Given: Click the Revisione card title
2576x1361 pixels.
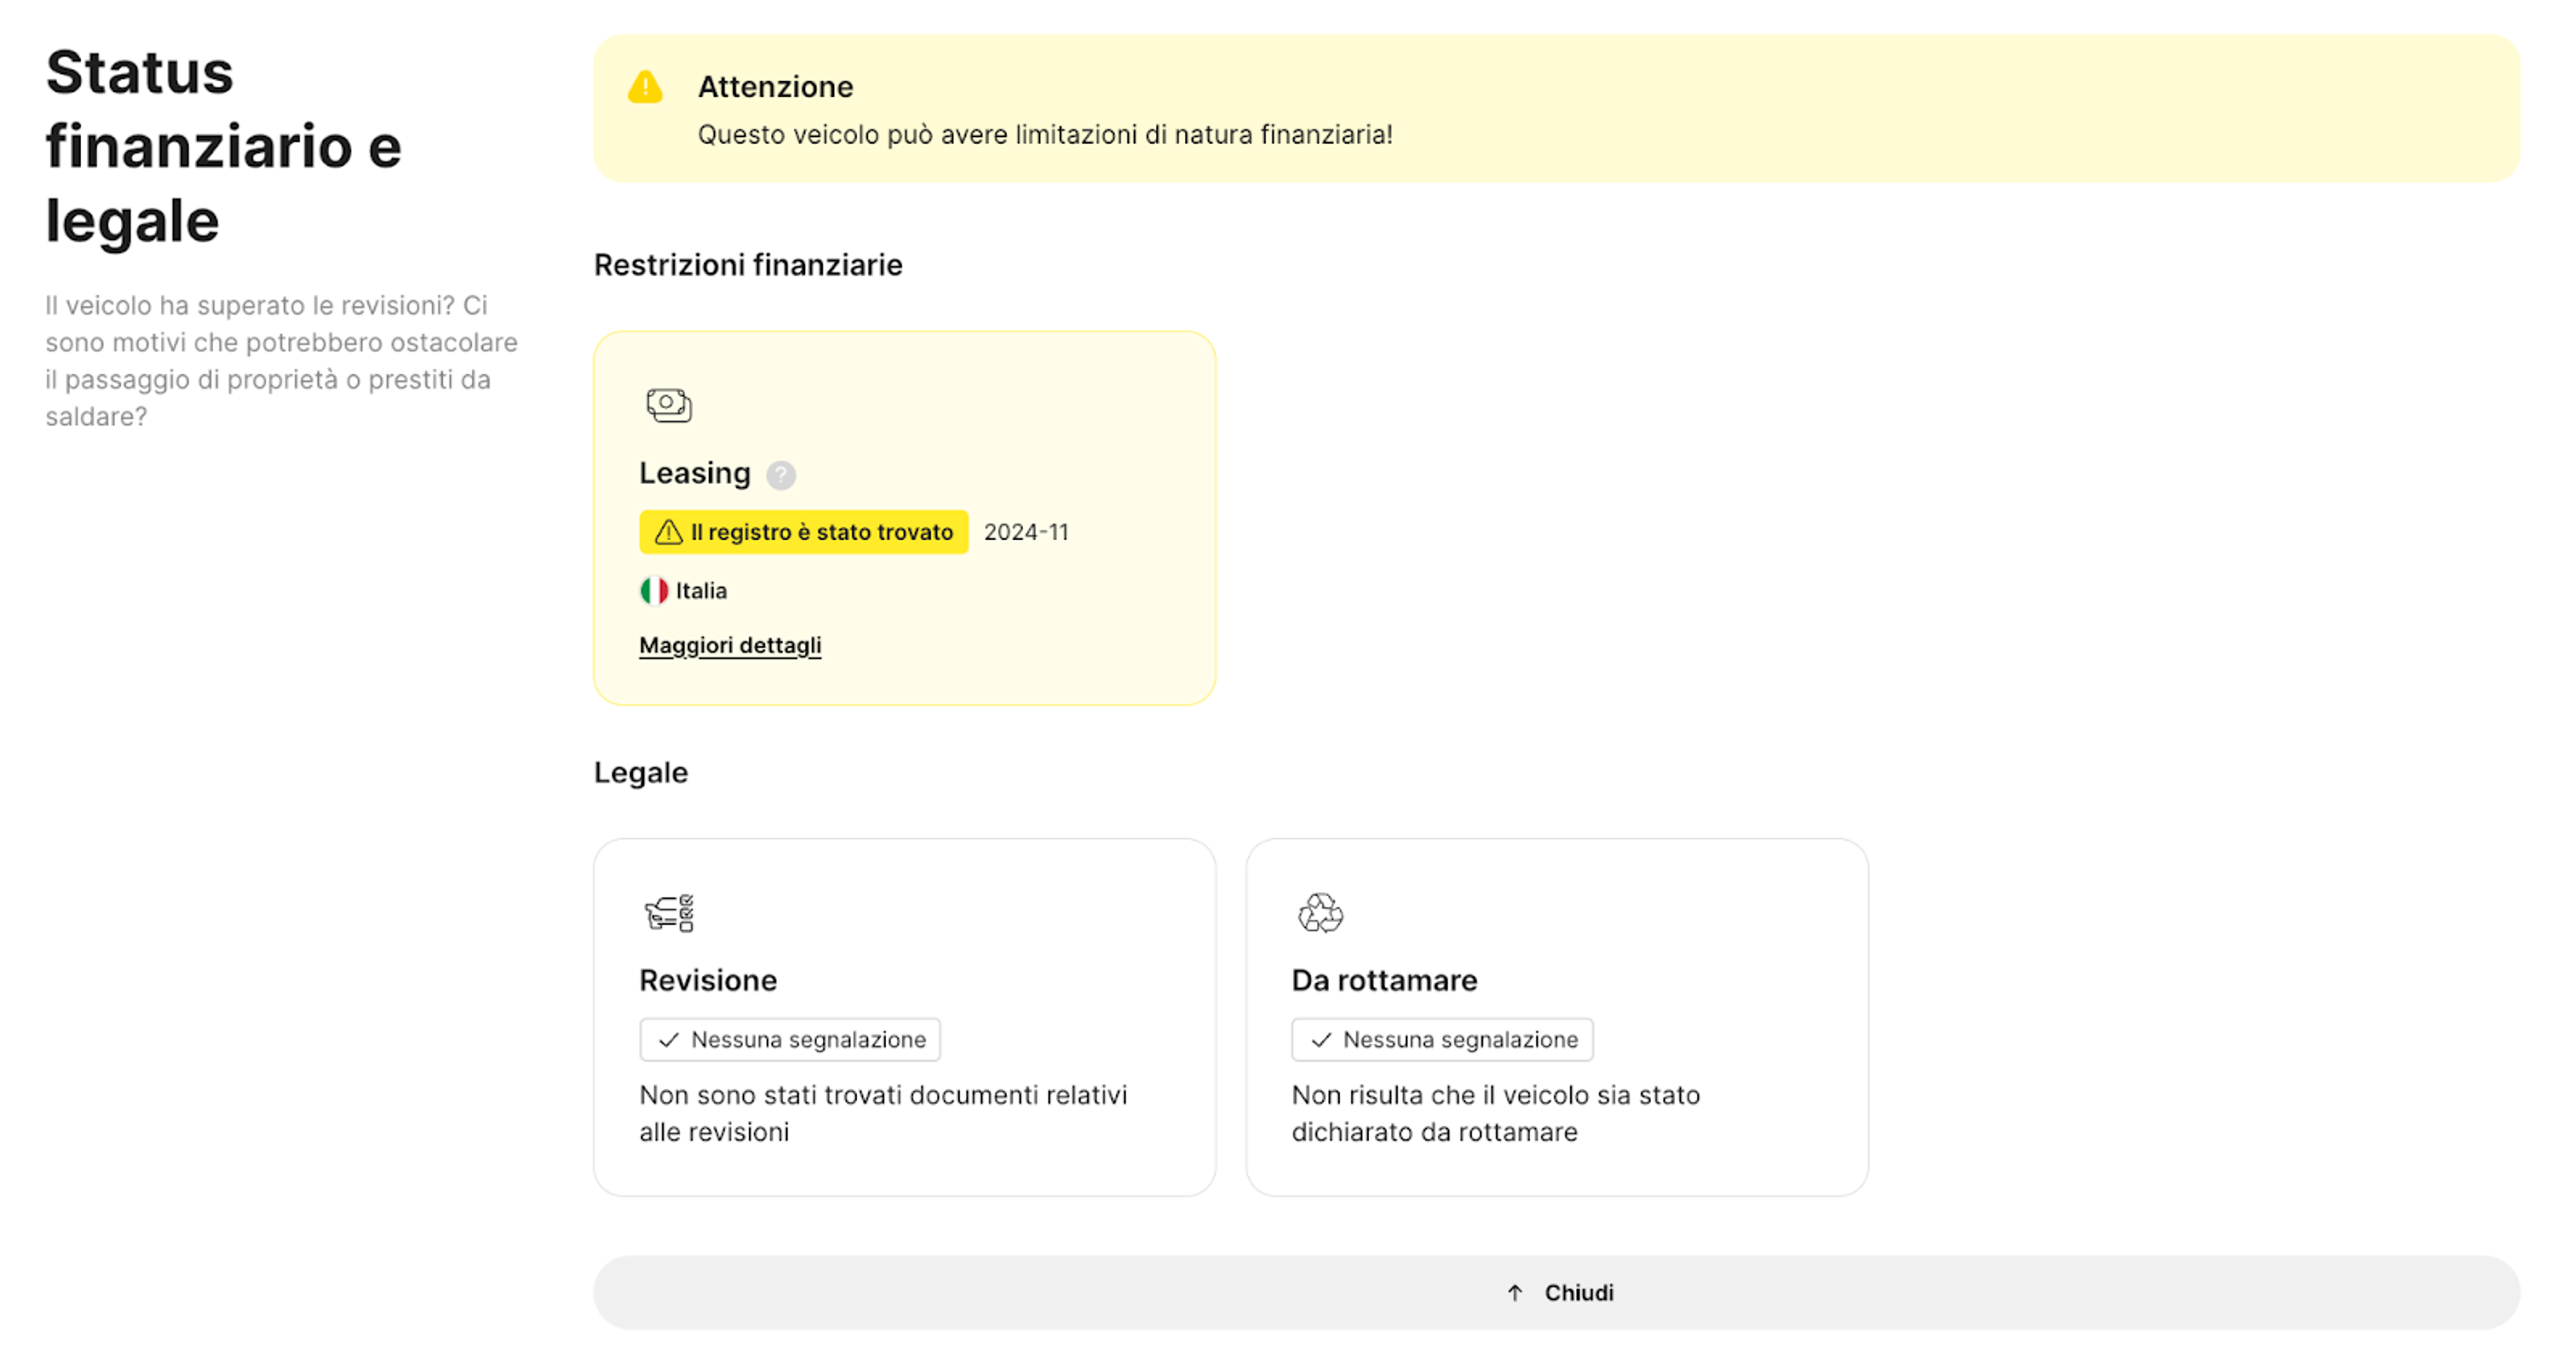Looking at the screenshot, I should pyautogui.click(x=708, y=980).
